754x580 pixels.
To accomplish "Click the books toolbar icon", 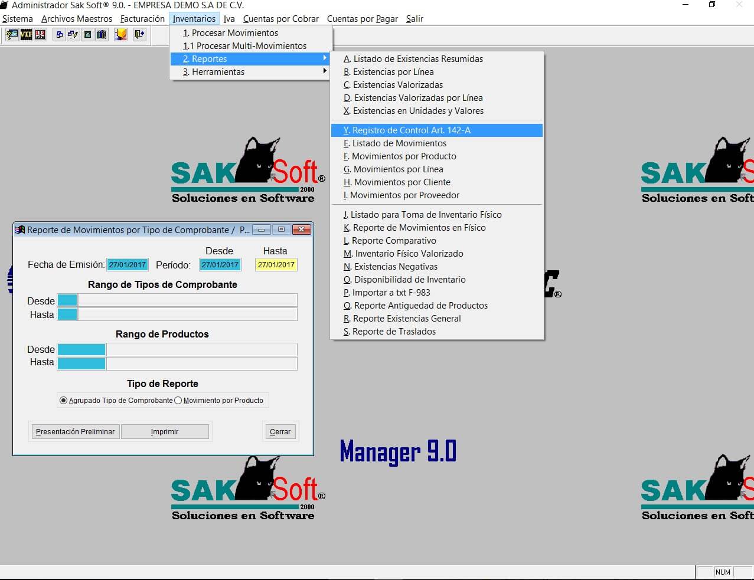I will coord(102,35).
